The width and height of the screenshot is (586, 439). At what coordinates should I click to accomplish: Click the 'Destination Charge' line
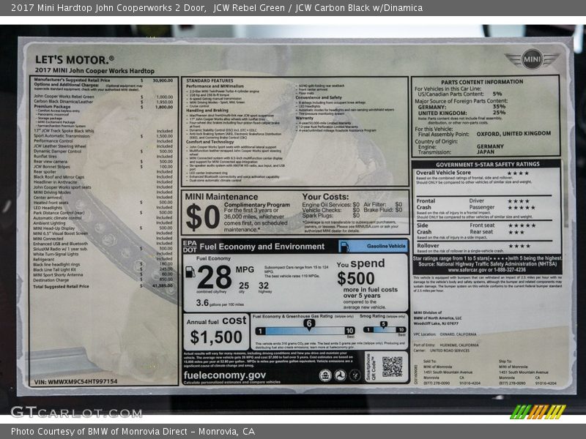pyautogui.click(x=103, y=279)
